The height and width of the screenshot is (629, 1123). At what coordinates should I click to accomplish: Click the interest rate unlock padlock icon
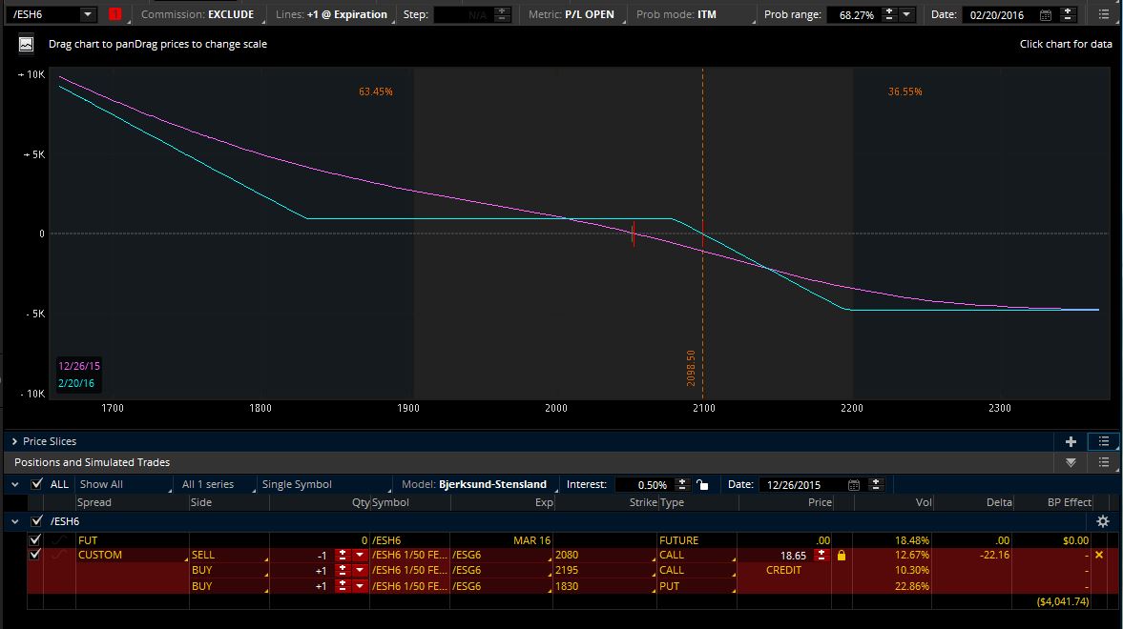click(x=702, y=484)
